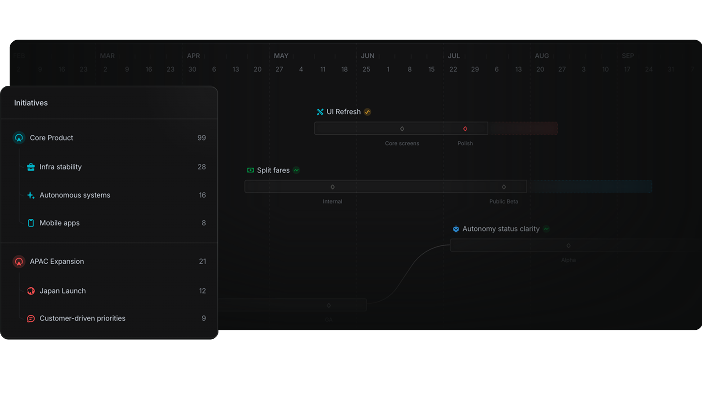Select the Core Product initiative row
702x395 pixels.
[109, 138]
